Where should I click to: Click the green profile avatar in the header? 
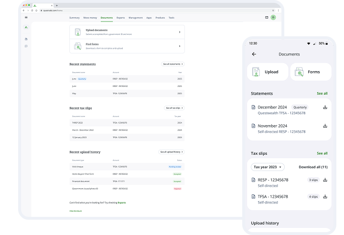pos(273,17)
